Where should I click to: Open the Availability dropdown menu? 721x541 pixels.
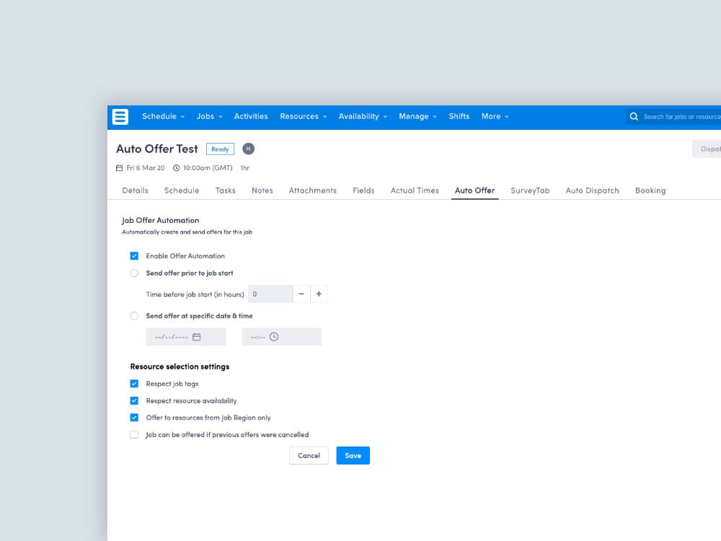363,116
